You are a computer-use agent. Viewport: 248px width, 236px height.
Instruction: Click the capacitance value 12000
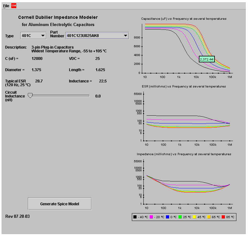click(x=37, y=59)
